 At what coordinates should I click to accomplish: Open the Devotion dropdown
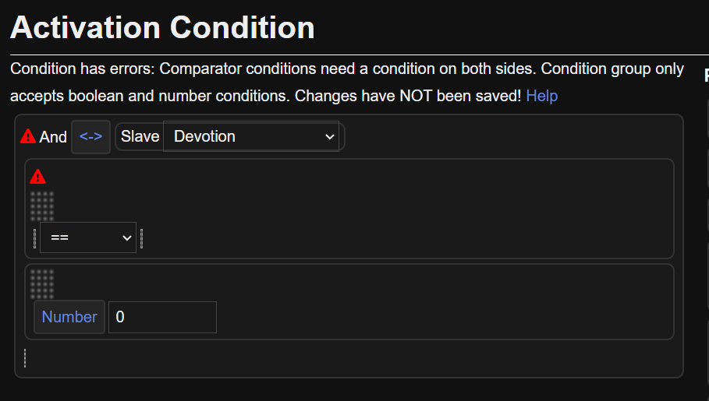[x=251, y=136]
